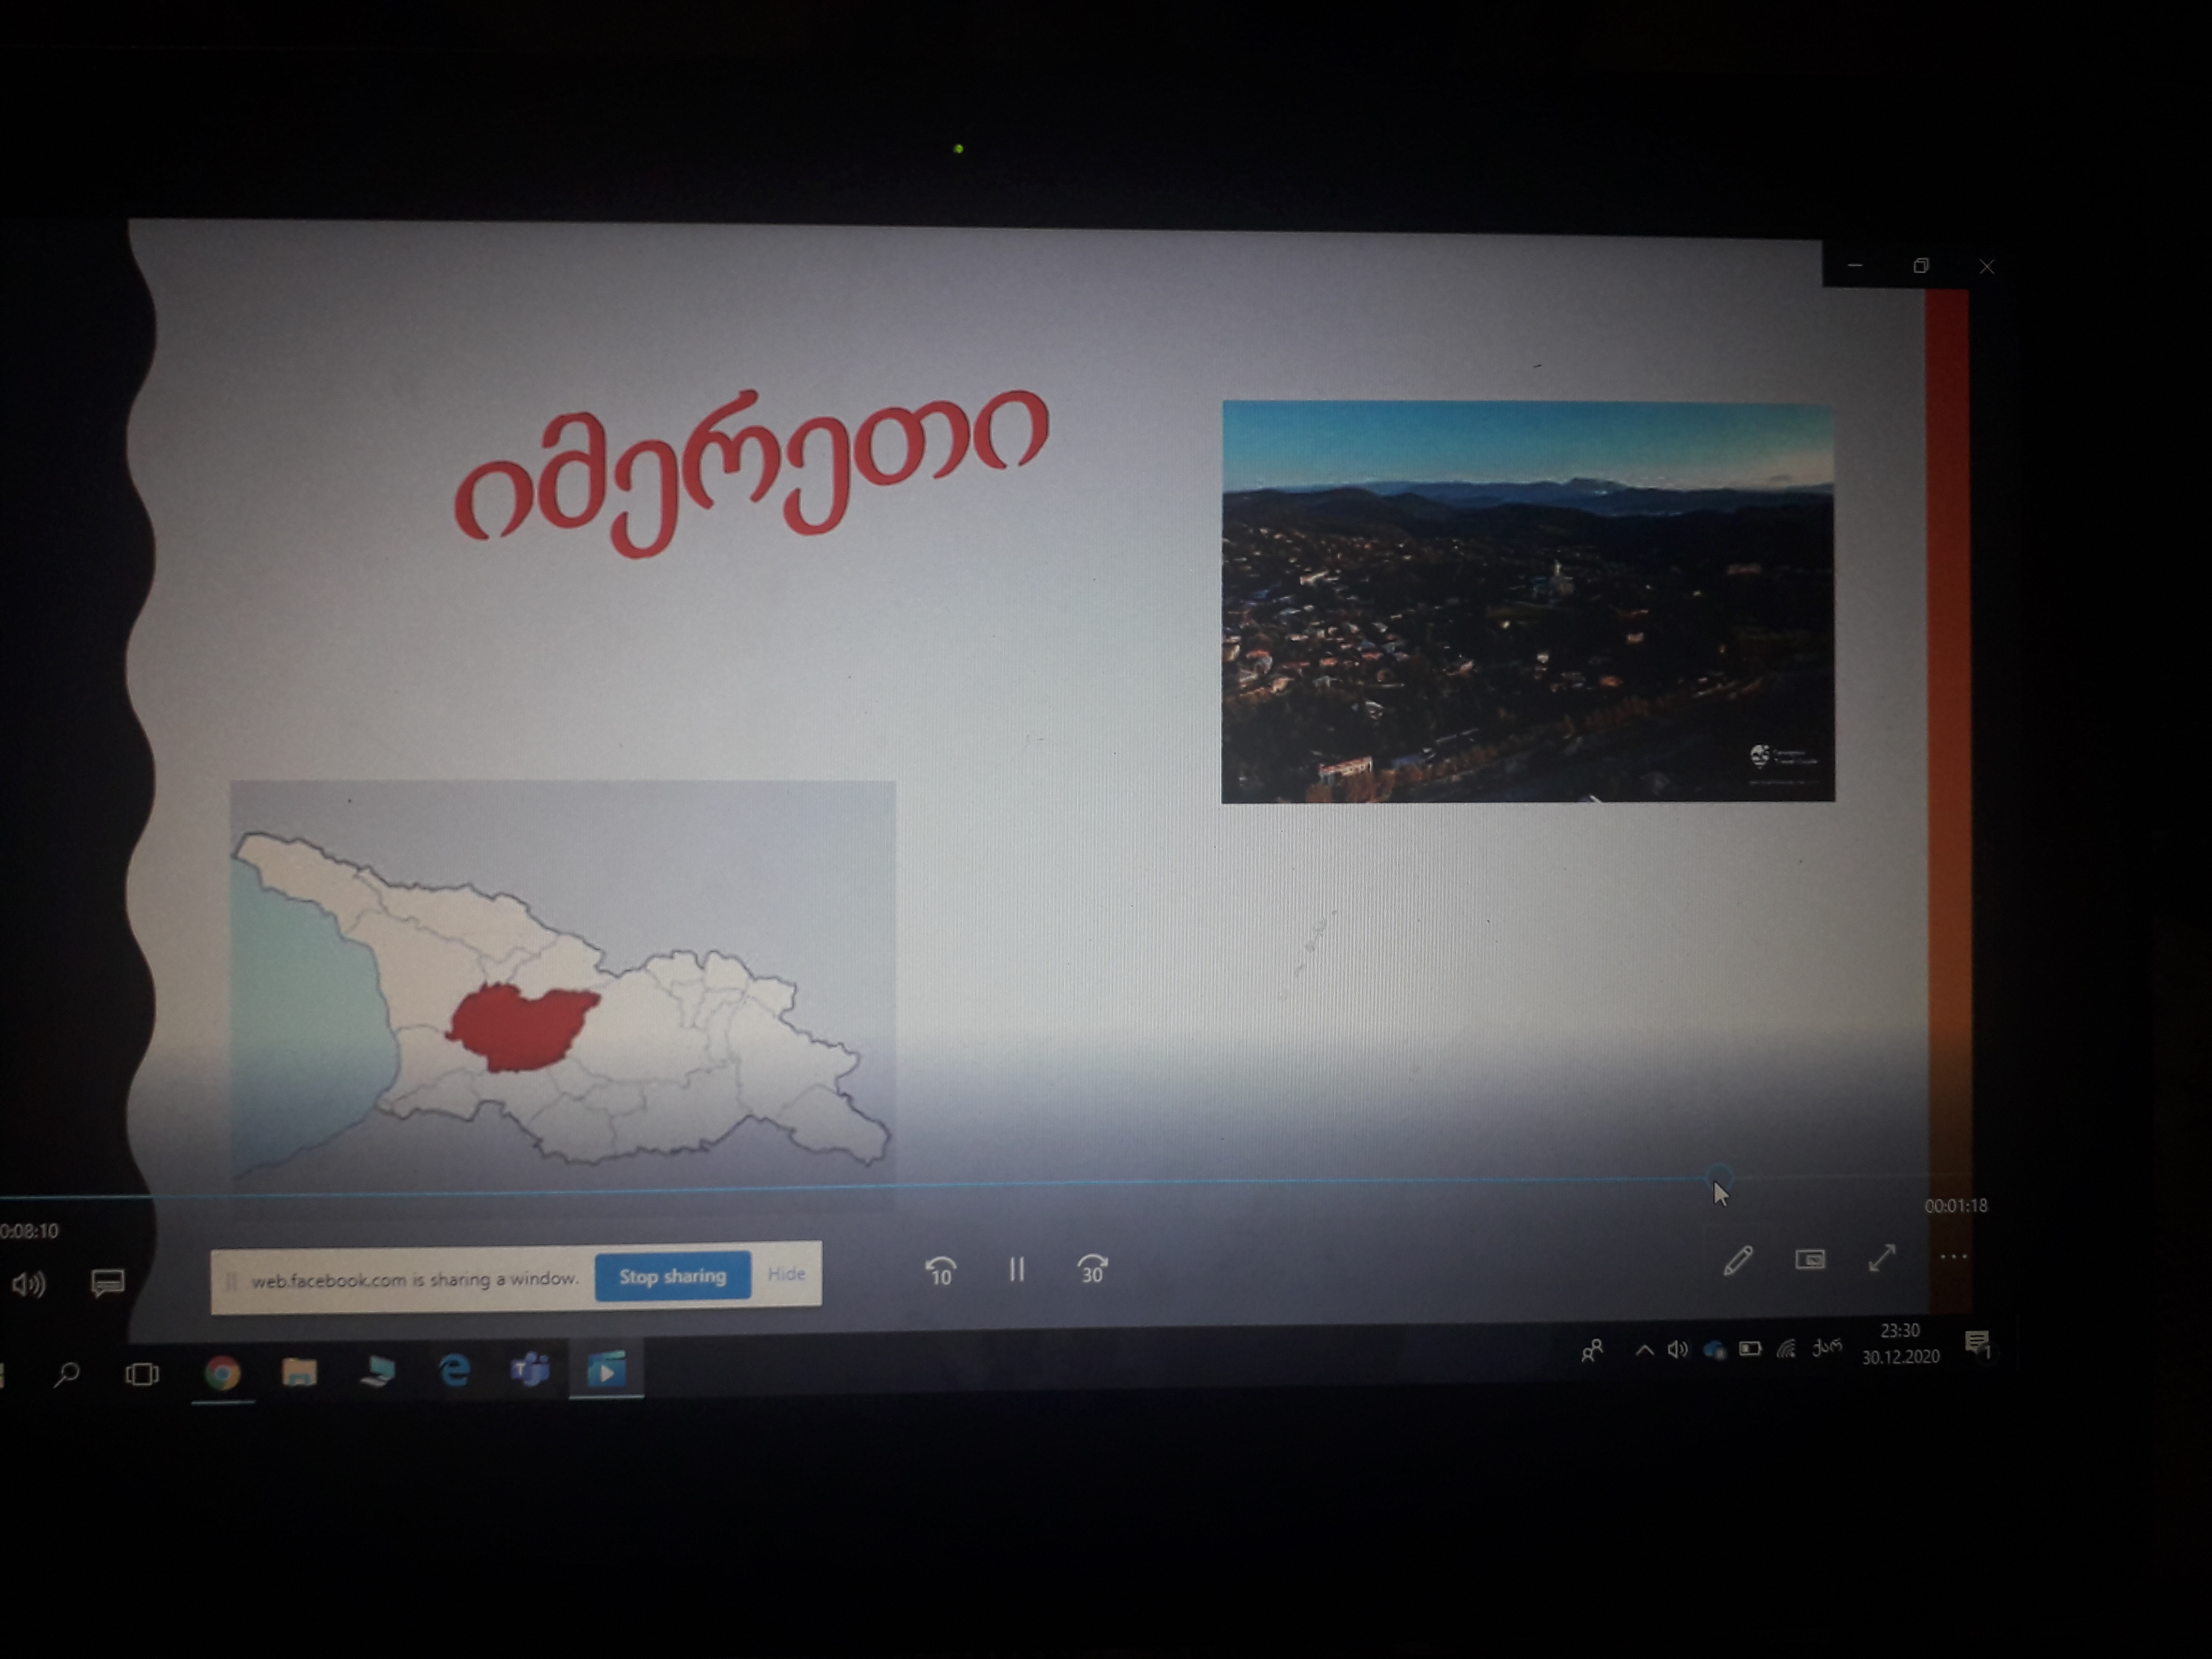Enter full screen with the arrow icon
The image size is (2212, 1659).
(1882, 1258)
